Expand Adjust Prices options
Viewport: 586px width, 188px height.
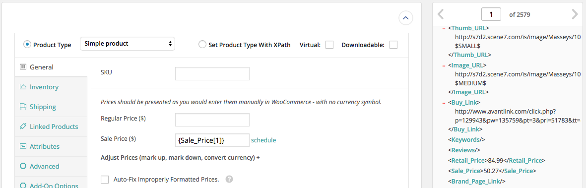180,157
